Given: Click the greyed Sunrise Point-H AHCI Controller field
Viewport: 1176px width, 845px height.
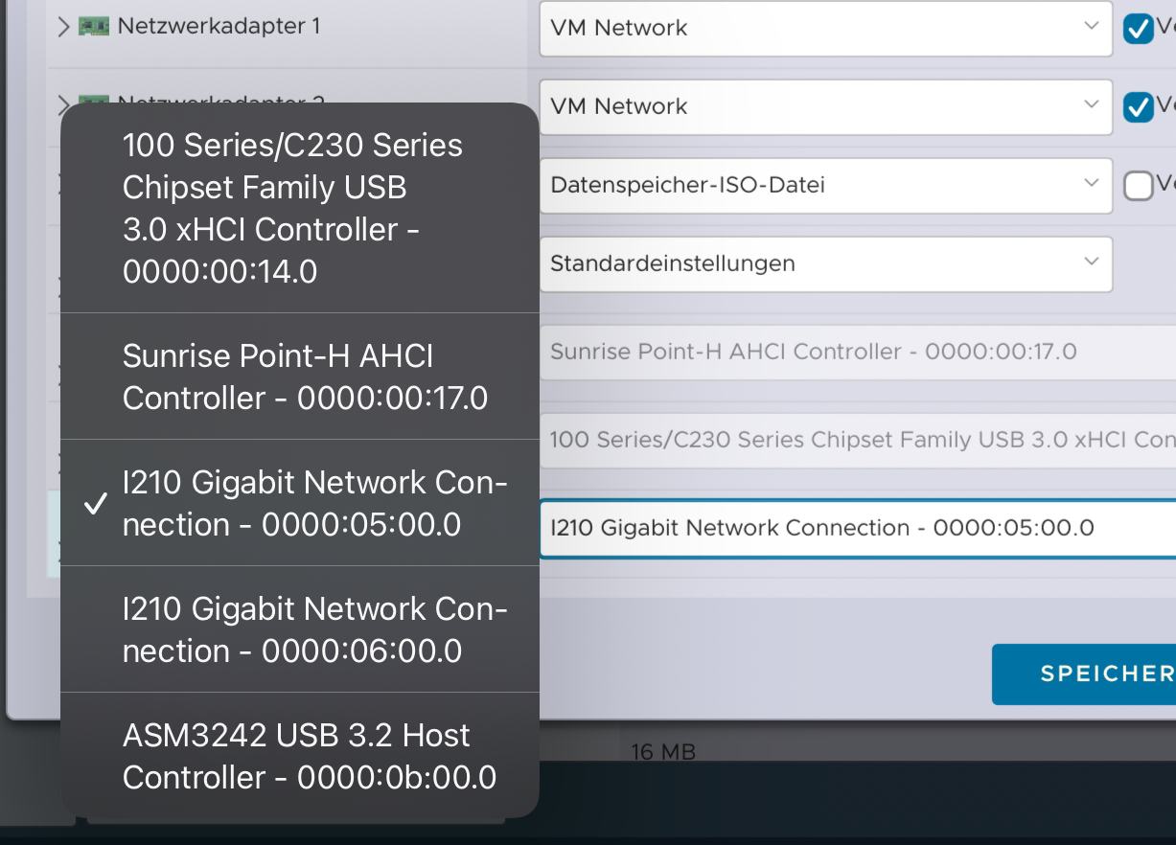Looking at the screenshot, I should [853, 352].
